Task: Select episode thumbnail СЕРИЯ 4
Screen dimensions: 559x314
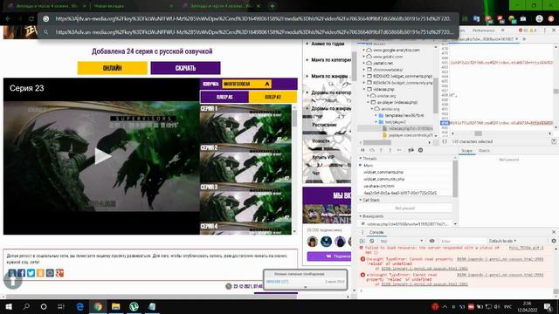Action: pos(245,229)
